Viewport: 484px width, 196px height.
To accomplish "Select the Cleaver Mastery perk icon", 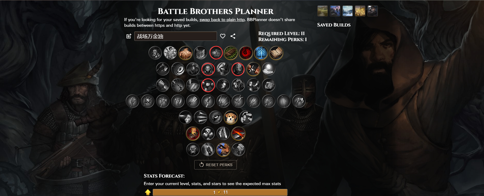I will [193, 101].
